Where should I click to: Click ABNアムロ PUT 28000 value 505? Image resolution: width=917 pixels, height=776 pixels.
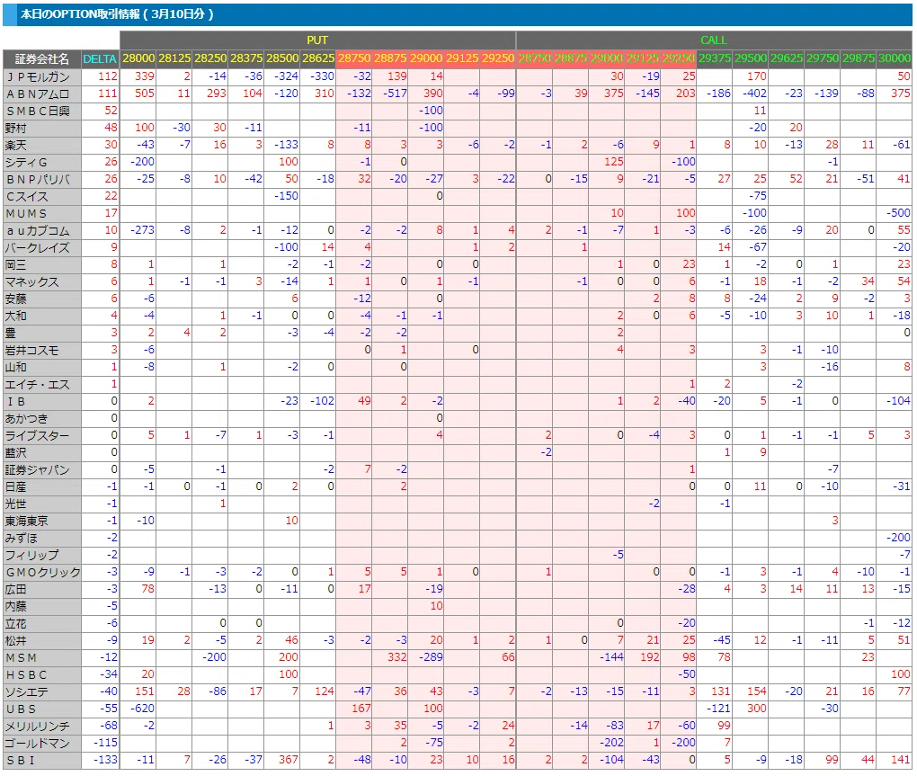click(145, 93)
